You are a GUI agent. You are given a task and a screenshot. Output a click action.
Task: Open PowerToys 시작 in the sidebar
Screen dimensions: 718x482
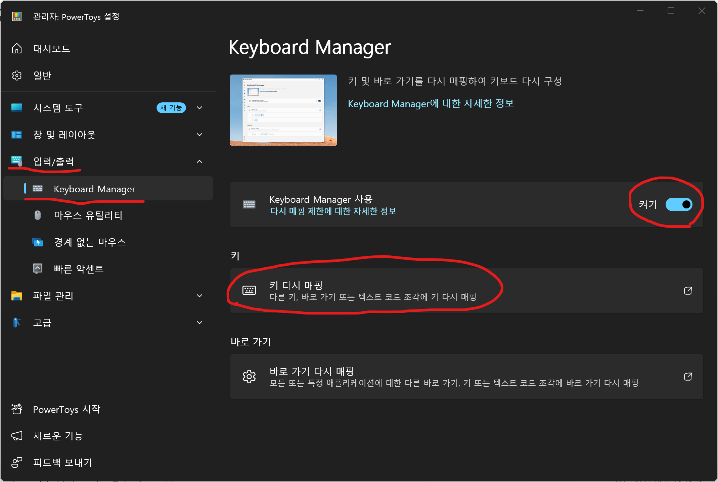tap(66, 409)
